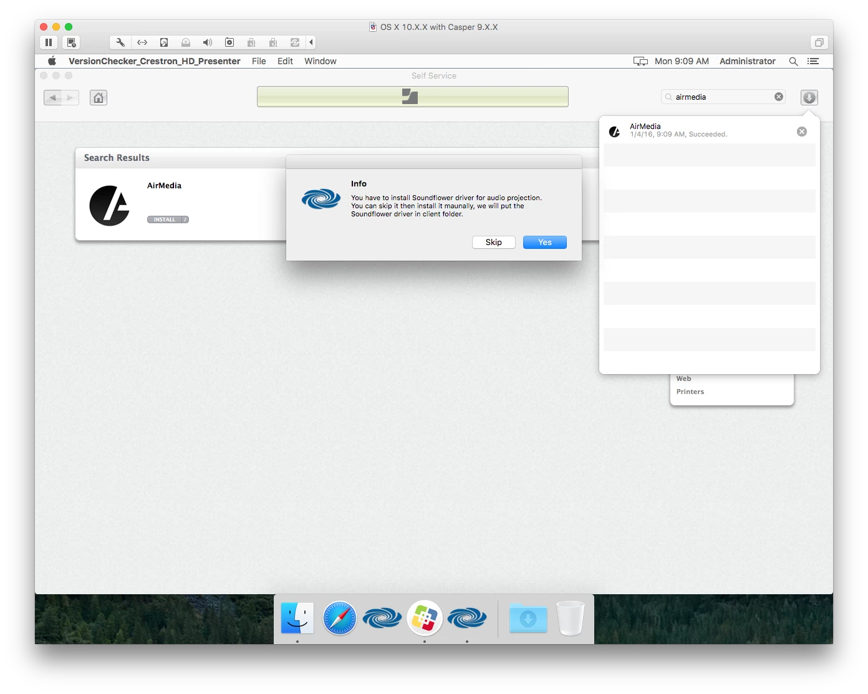Collapse the VM device toolbar arrow
Viewport: 868px width, 694px height.
(311, 42)
